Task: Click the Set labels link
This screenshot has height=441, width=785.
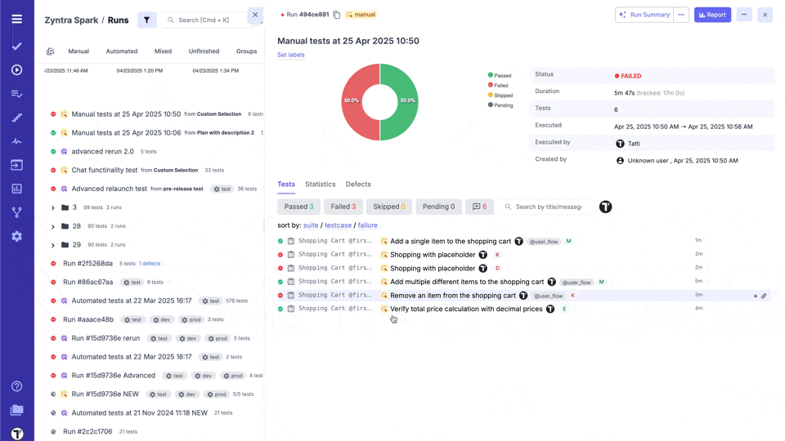Action: click(x=290, y=55)
